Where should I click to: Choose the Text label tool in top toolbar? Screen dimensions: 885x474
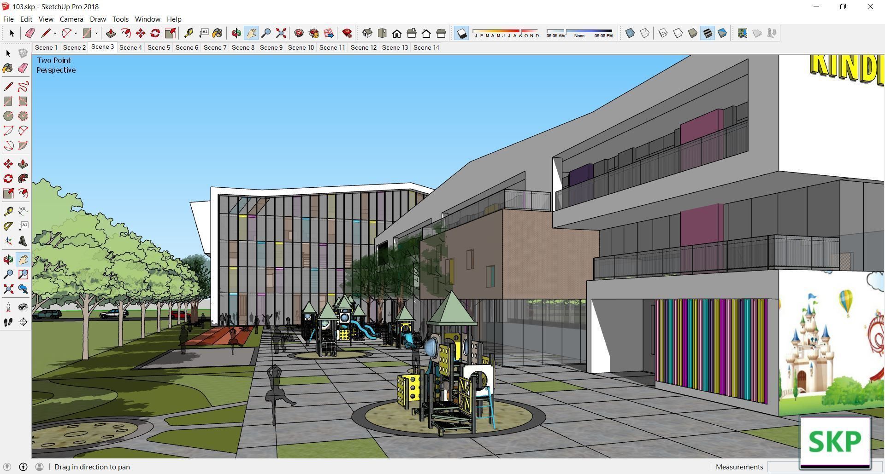[203, 33]
